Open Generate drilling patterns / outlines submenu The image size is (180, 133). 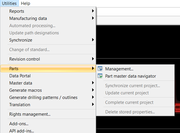click(48, 98)
